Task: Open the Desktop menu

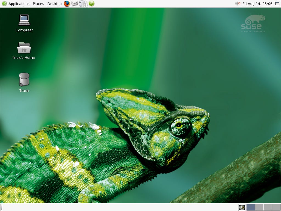Action: click(x=54, y=4)
